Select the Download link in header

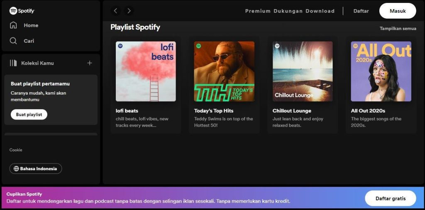pos(320,11)
